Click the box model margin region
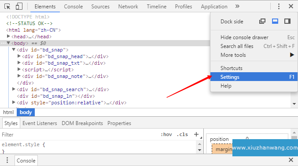 (224, 149)
